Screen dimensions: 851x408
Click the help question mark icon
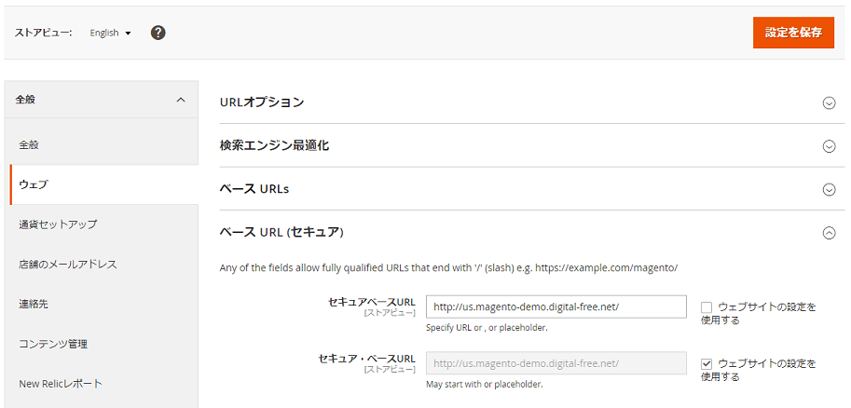158,33
